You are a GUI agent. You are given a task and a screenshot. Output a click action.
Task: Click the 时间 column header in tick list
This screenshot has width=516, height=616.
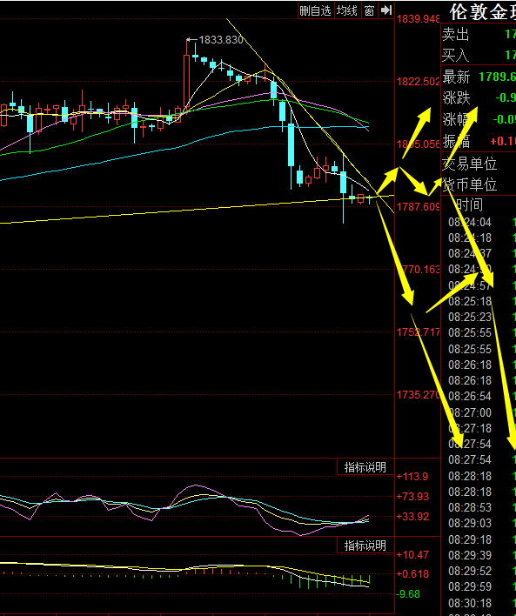[x=470, y=204]
